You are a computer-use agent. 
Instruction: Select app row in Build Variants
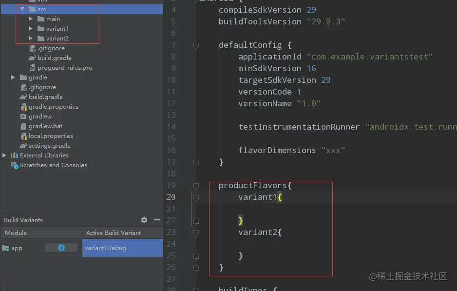82,248
